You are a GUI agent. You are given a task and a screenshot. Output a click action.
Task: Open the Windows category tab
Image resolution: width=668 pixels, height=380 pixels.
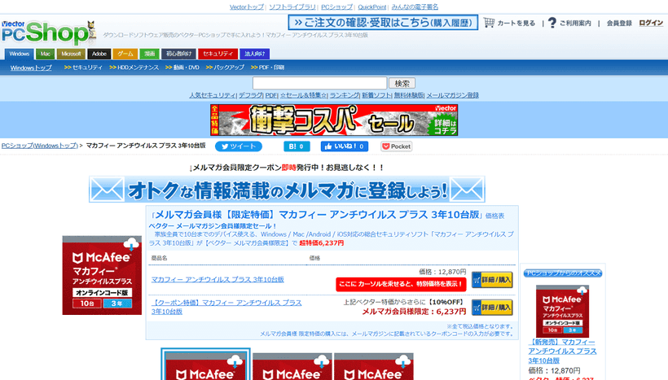20,54
